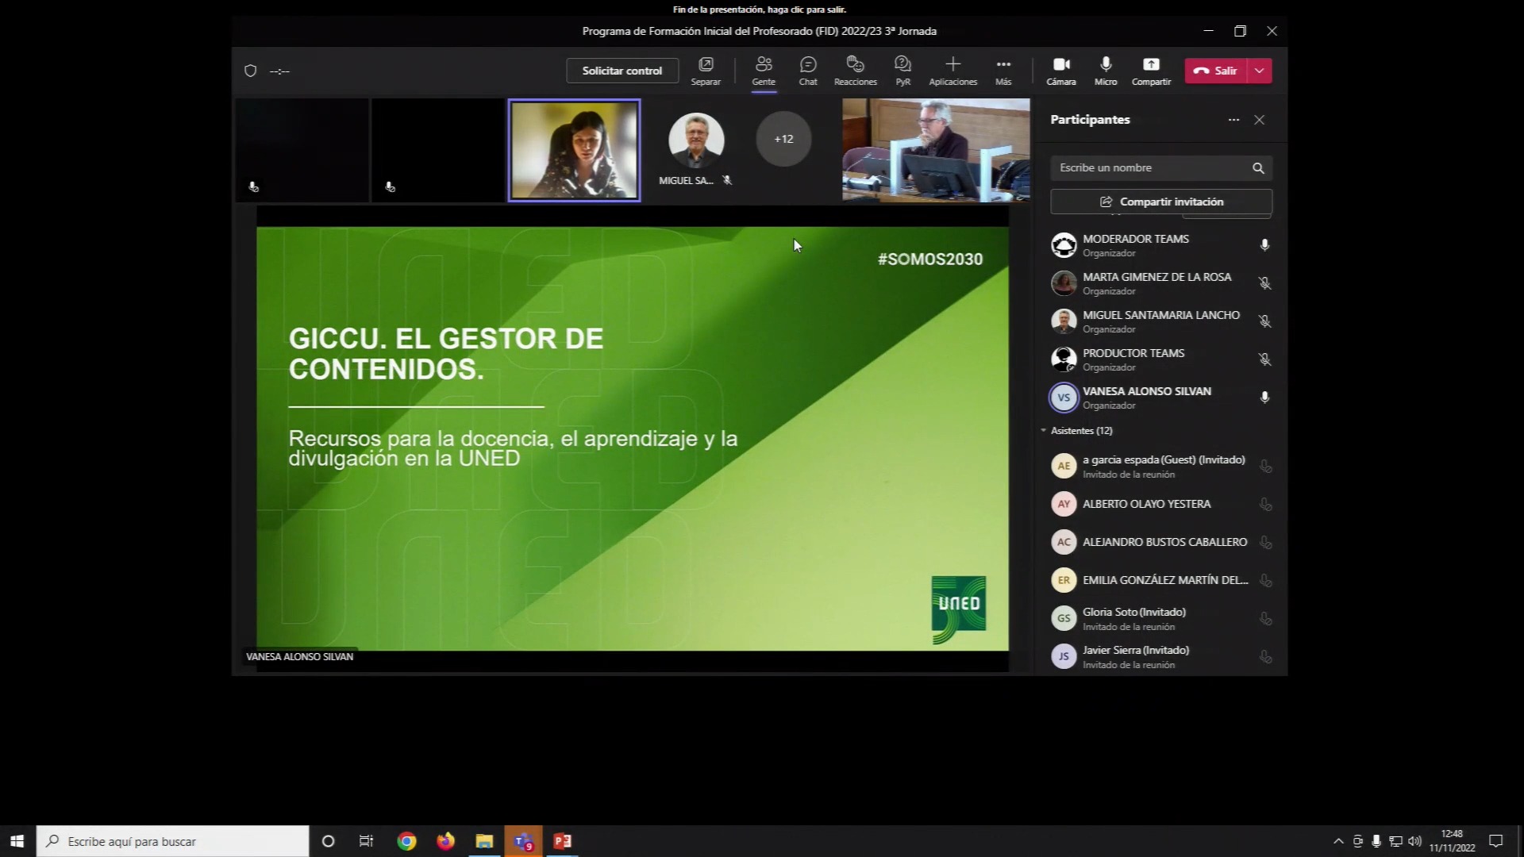Toggle VANESA ALONSO SILVAN microphone icon

[x=1264, y=398]
